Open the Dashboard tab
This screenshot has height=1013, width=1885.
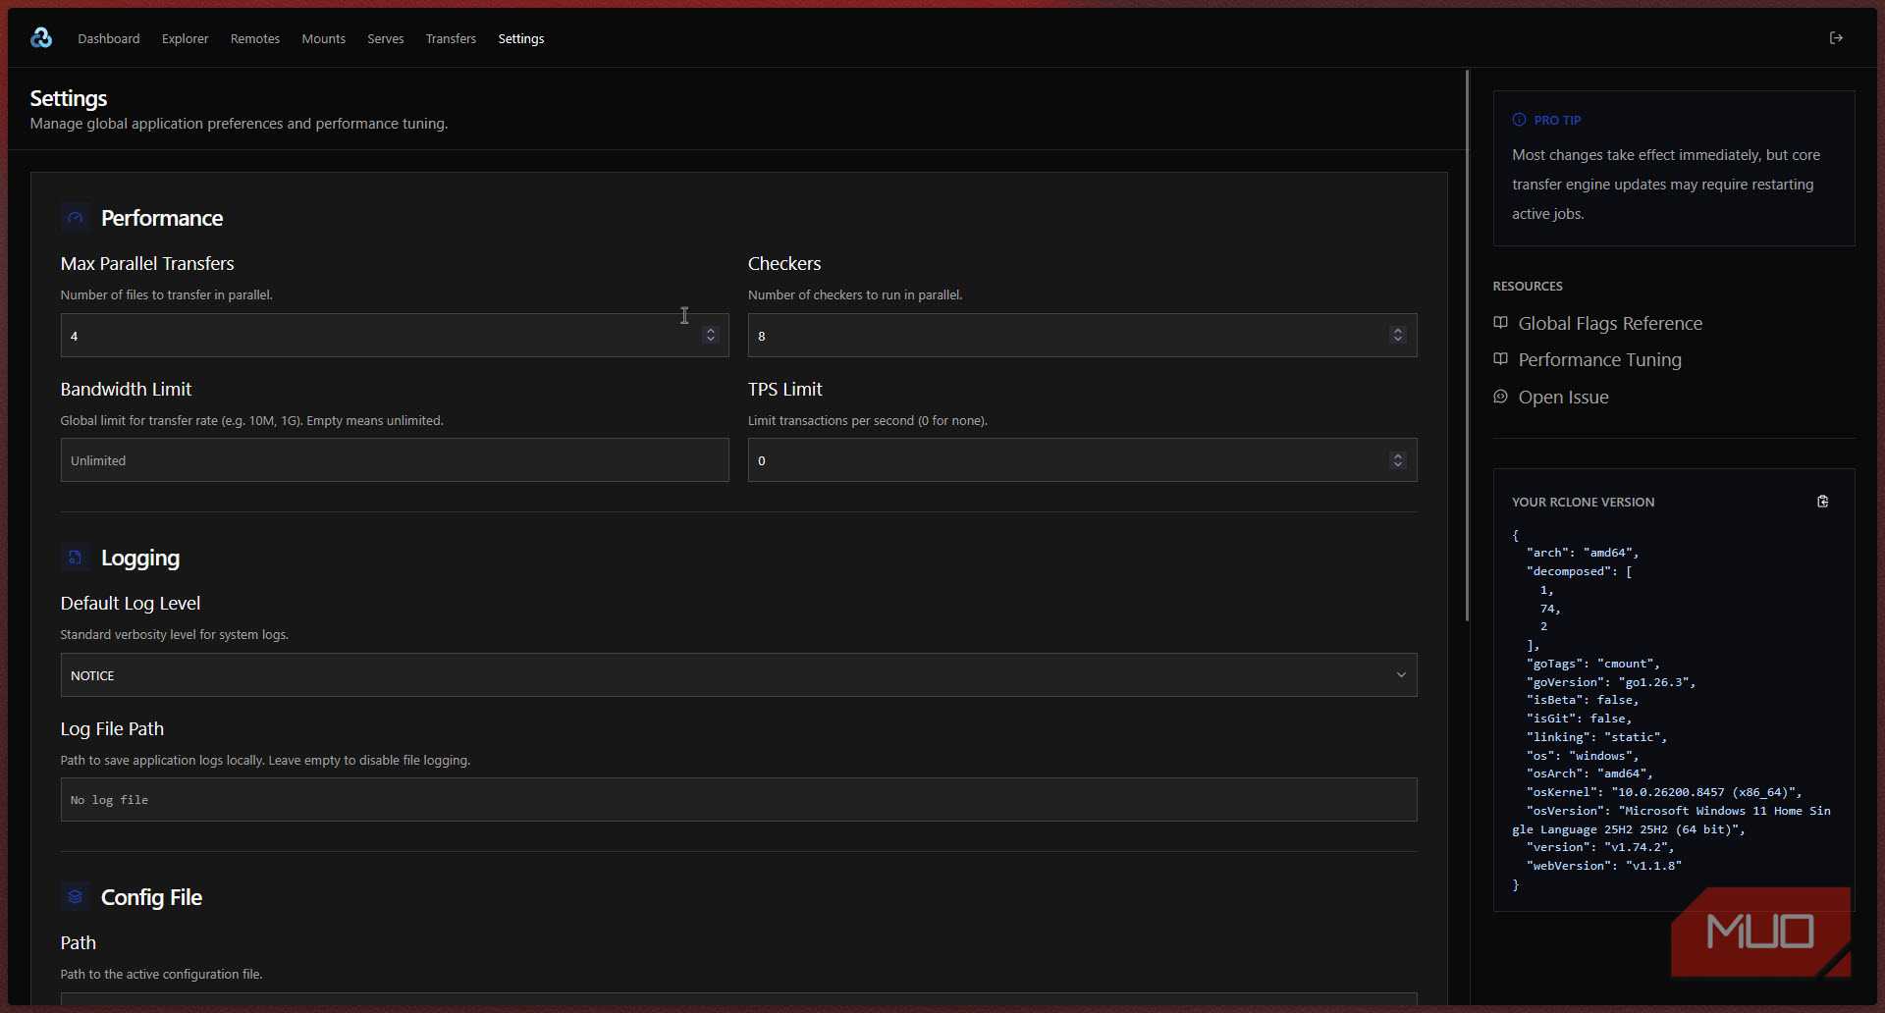pos(109,38)
